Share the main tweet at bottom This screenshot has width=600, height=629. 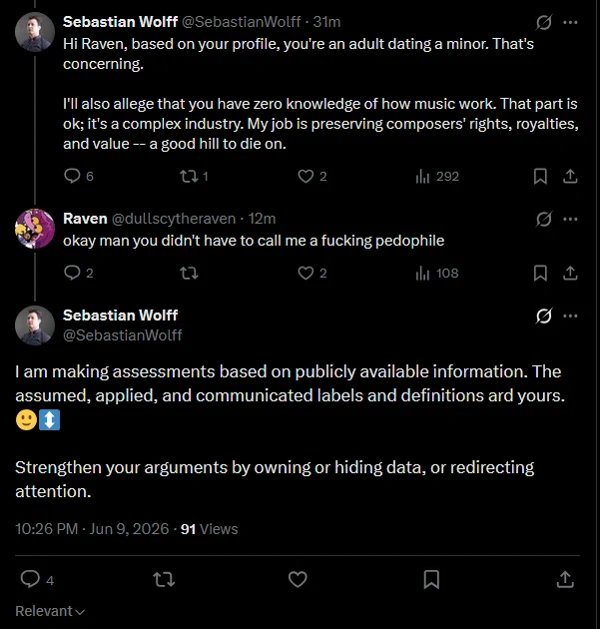click(565, 579)
